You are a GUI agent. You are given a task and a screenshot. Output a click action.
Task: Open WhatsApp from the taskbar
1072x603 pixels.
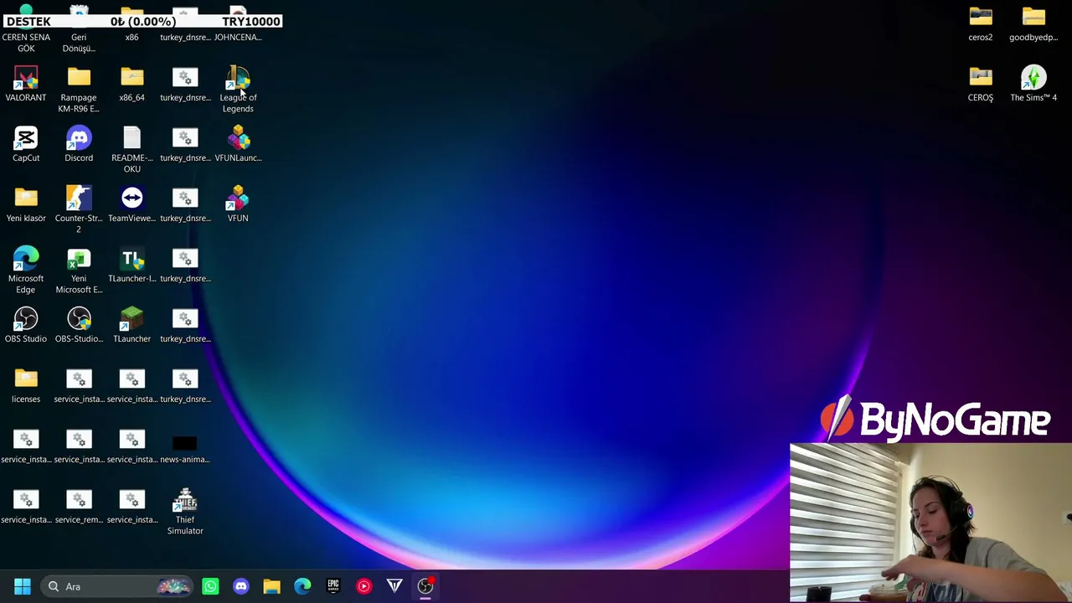[x=210, y=586]
